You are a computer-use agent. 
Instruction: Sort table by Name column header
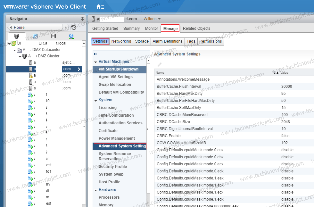(x=217, y=73)
